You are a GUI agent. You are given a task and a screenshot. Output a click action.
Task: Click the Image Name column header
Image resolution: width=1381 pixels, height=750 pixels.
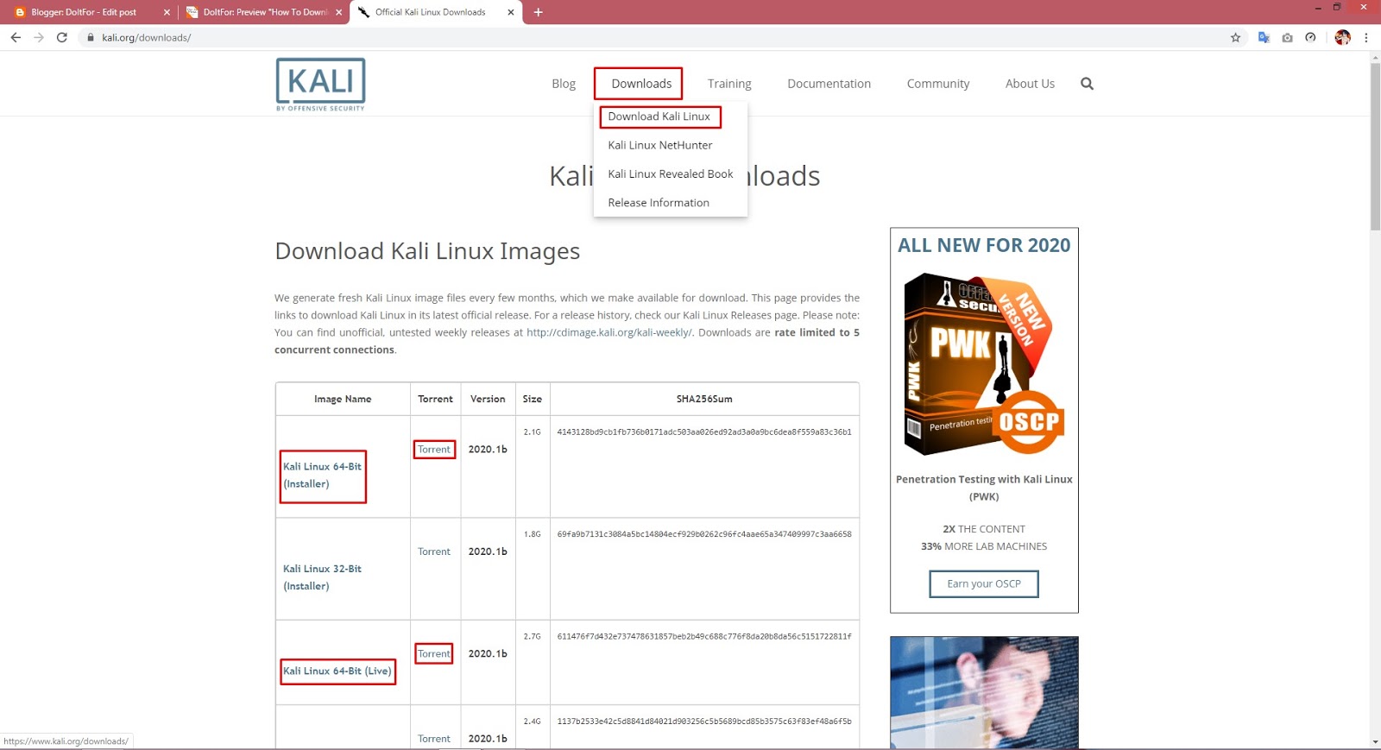tap(343, 400)
